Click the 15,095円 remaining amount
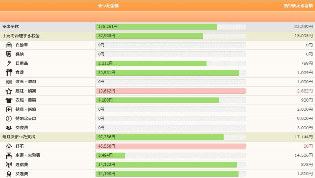The width and height of the screenshot is (315, 178). 304,36
